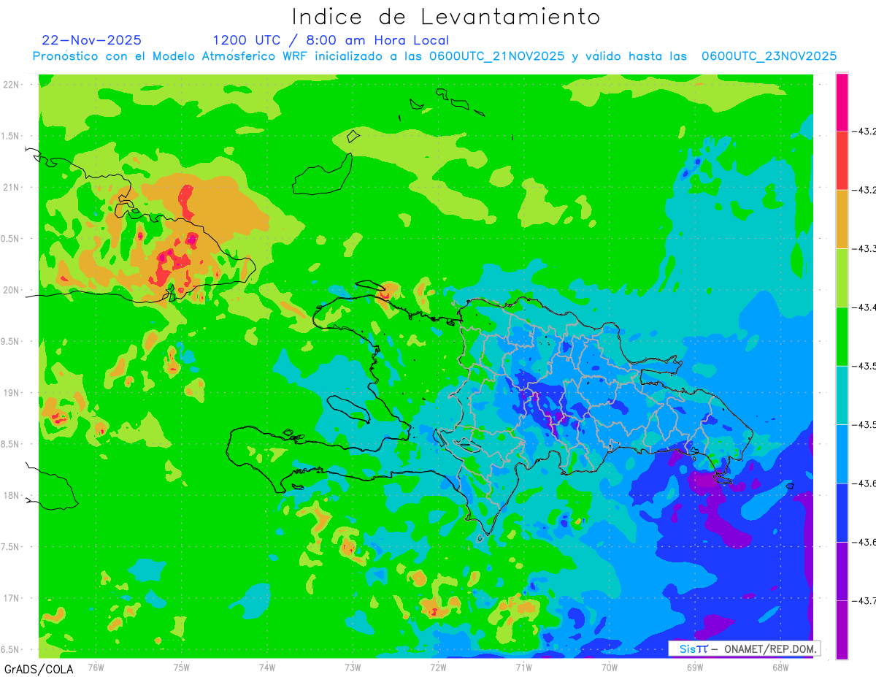Click the "9.5N" latitude tick label
This screenshot has width=876, height=677.
click(x=10, y=342)
